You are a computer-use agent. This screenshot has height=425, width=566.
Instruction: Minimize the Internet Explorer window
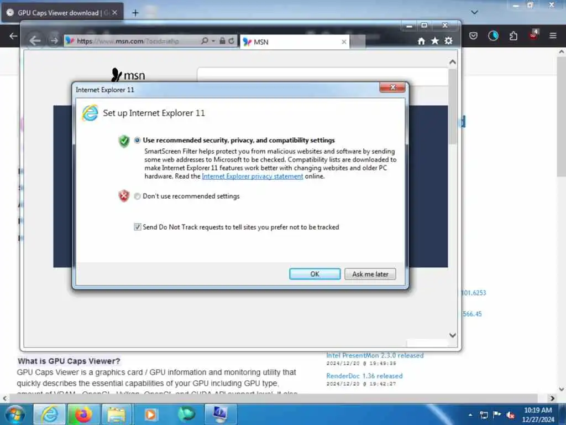(409, 25)
